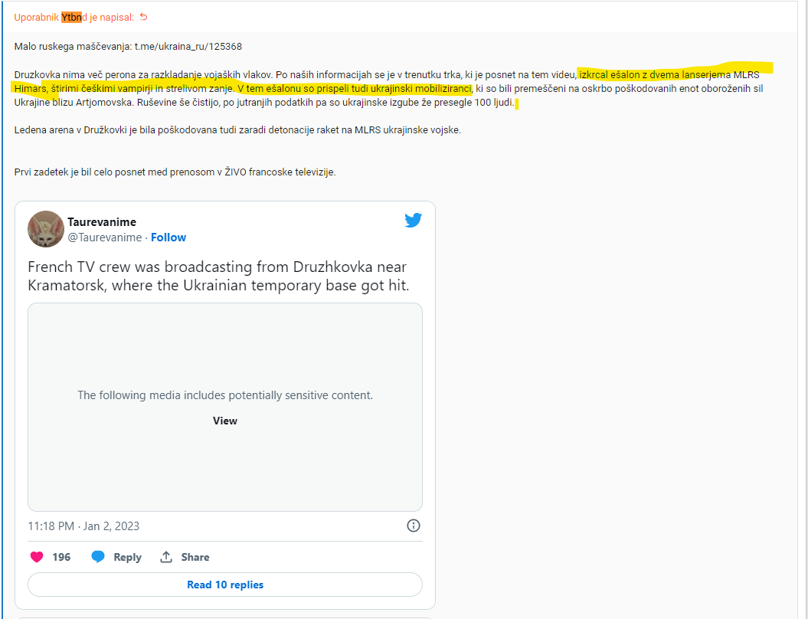Click the Share text label below the tweet

coord(195,557)
